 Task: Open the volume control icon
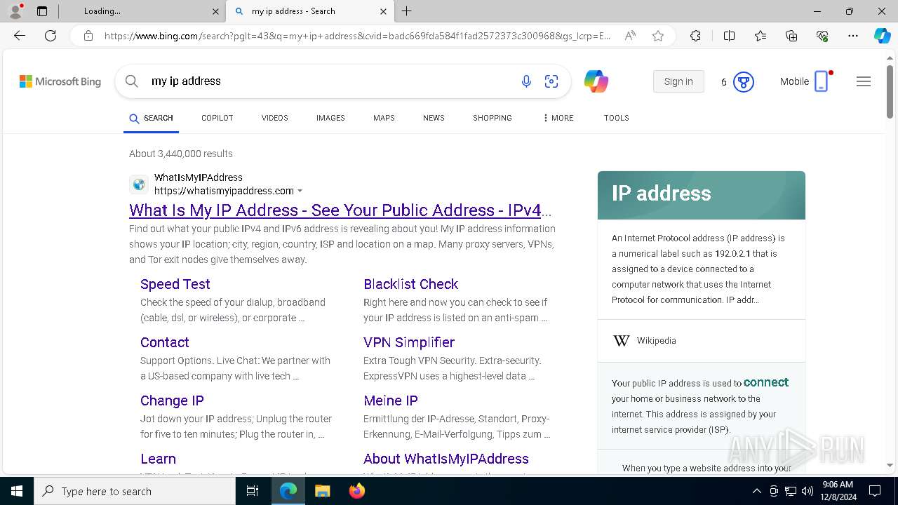[x=807, y=491]
